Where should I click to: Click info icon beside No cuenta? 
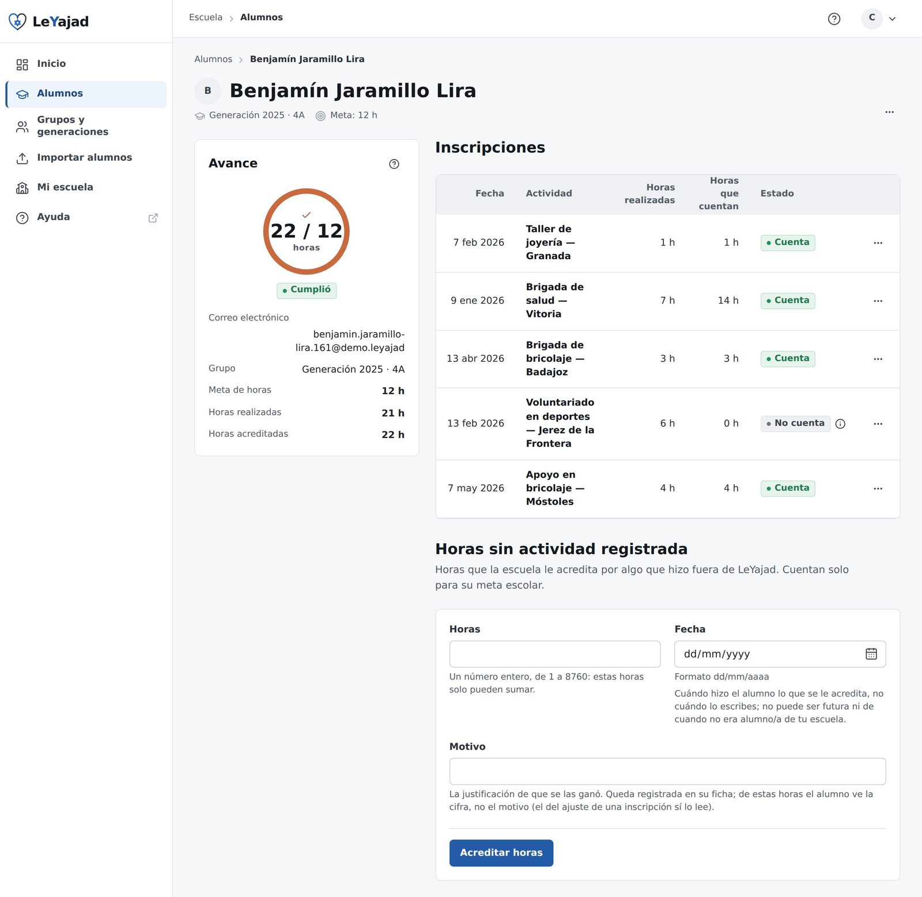coord(840,424)
